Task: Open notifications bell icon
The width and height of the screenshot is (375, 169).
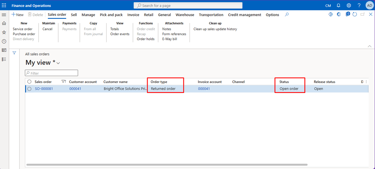Action: 338,6
